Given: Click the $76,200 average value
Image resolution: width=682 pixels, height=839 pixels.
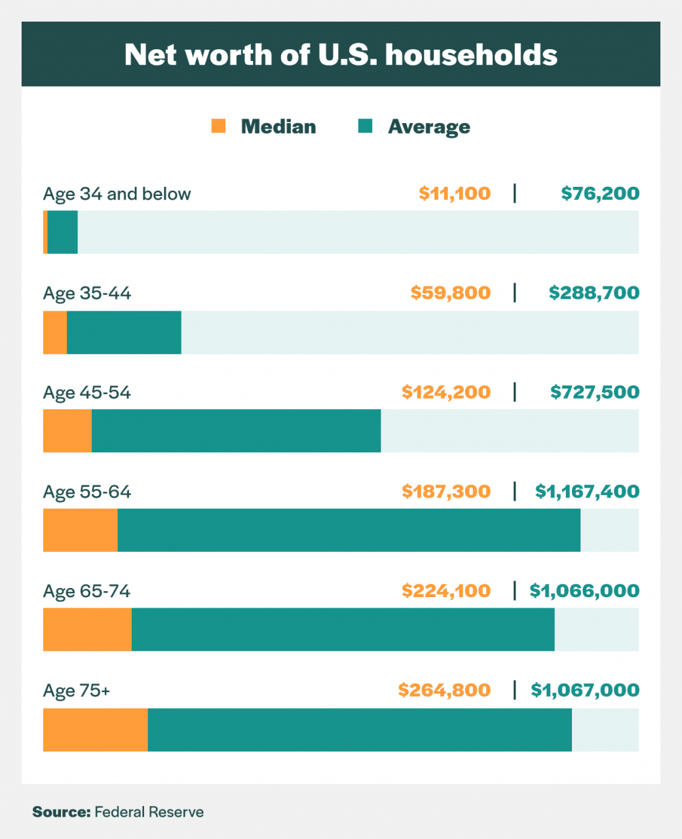Looking at the screenshot, I should (x=600, y=193).
